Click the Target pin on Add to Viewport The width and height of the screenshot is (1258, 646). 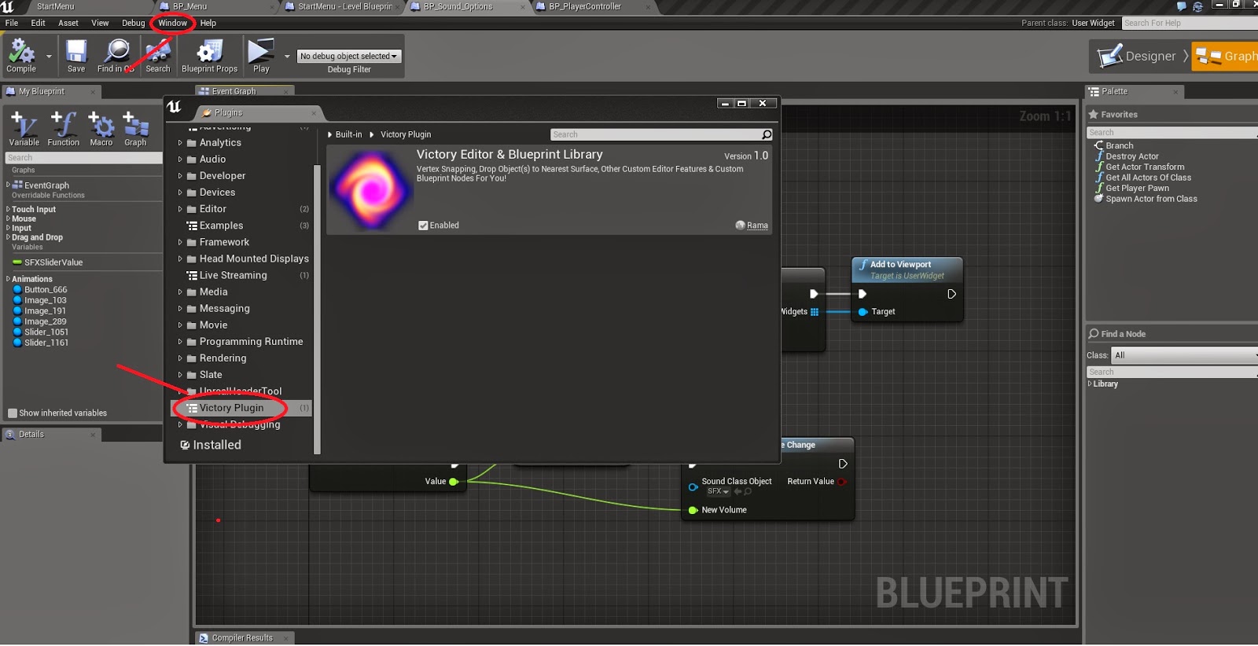[863, 312]
